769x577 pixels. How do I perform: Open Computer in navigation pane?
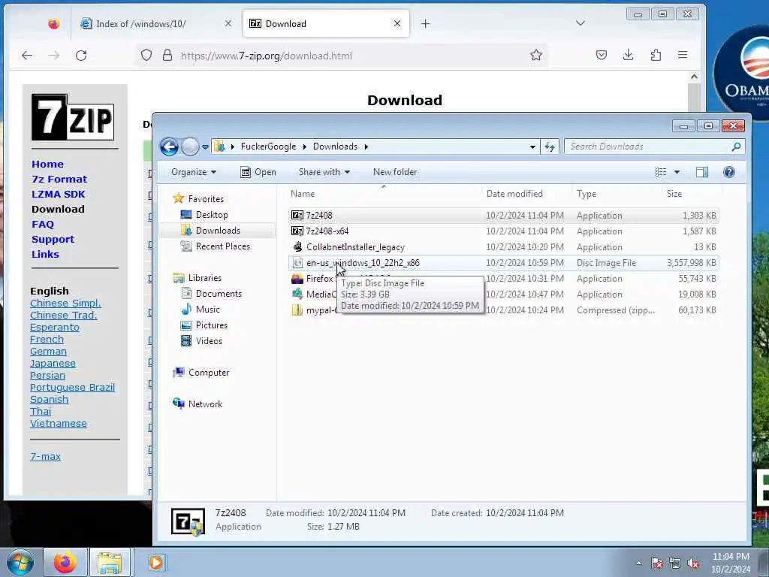(x=209, y=373)
